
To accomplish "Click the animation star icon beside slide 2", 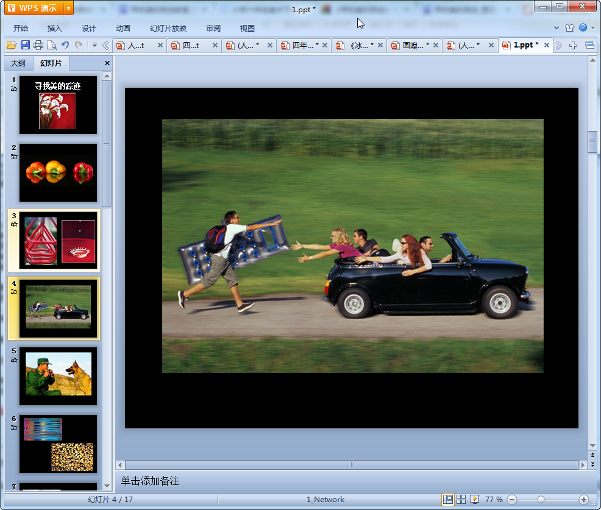I will pos(14,157).
